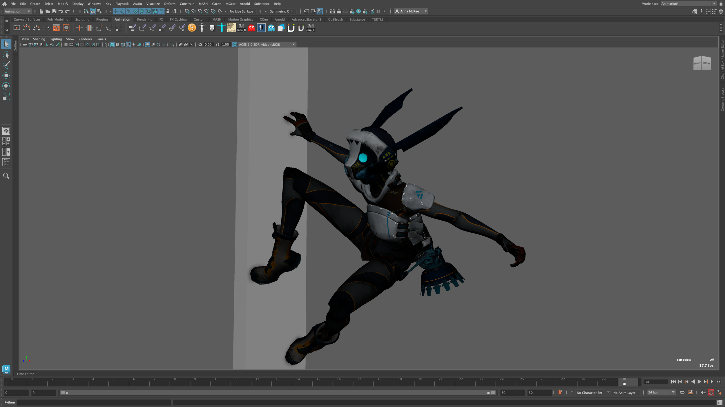Click the Symmetry: Off field
Image resolution: width=725 pixels, height=407 pixels.
coord(280,11)
